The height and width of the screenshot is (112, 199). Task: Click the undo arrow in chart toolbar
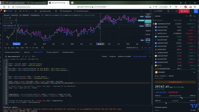141,11
